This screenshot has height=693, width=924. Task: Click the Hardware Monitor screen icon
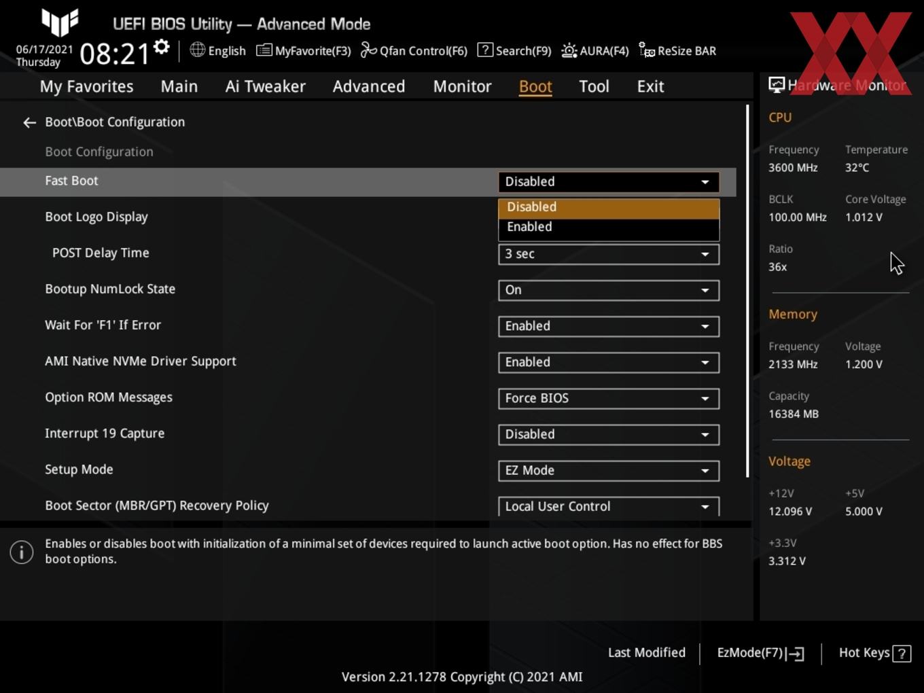click(777, 85)
